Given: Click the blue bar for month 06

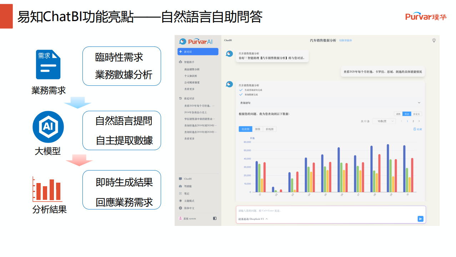Looking at the screenshot, I should 339,170.
